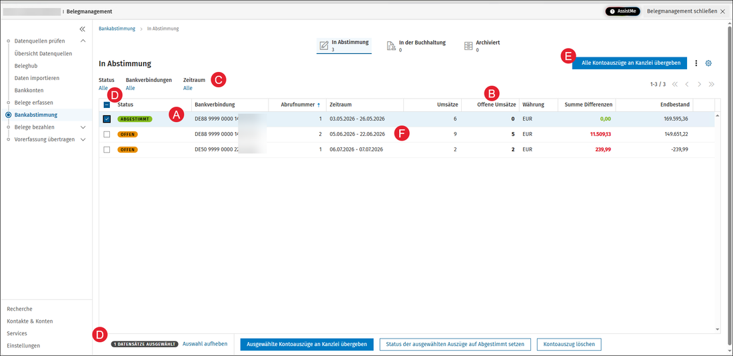Click the ABGESTIMMT status badge

135,119
